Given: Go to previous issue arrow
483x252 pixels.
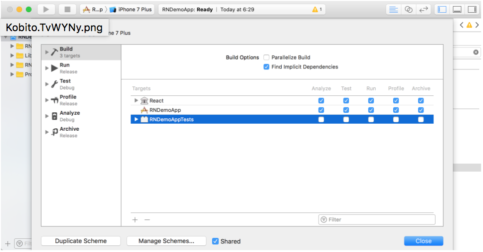Looking at the screenshot, I should click(x=461, y=25).
